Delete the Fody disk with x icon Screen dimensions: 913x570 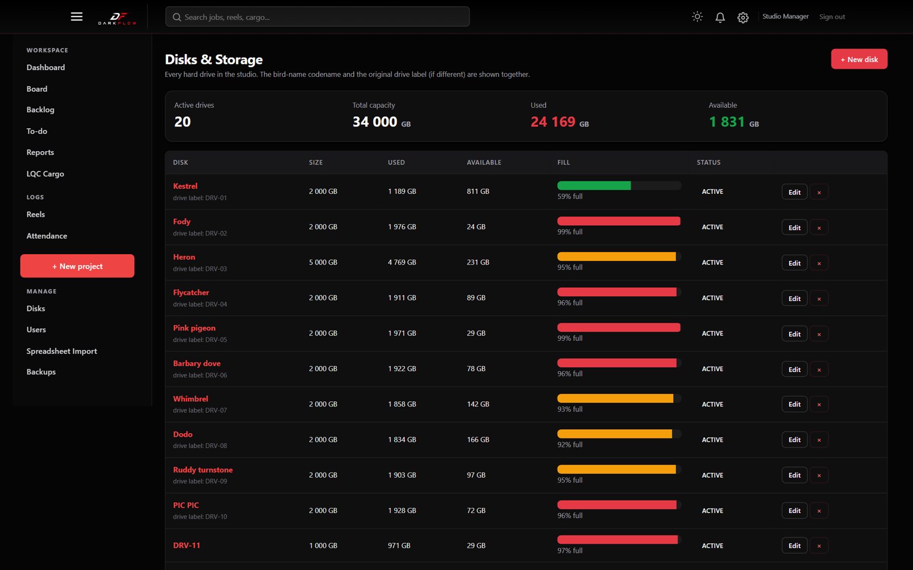coord(819,227)
